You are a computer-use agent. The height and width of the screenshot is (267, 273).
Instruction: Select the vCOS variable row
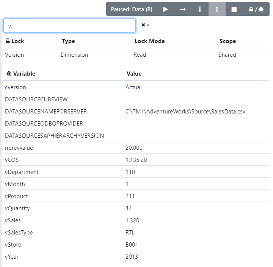click(x=12, y=160)
